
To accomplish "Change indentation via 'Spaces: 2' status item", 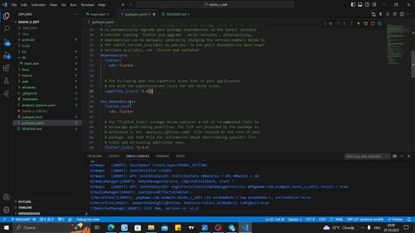I will coord(295,219).
